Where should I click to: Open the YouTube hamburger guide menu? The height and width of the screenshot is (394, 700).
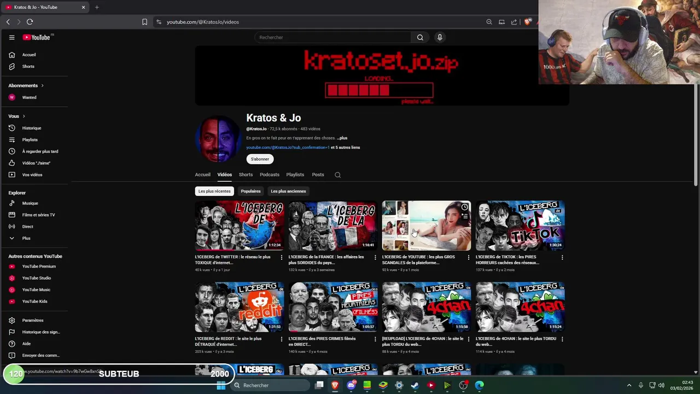click(11, 37)
